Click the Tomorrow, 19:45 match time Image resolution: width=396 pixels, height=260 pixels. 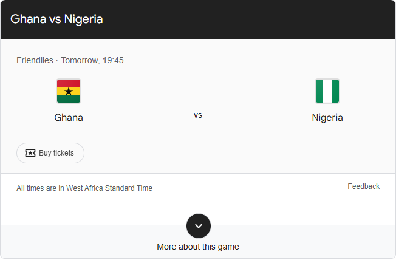92,60
